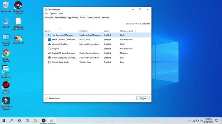Screen dimensions: 222x124
Task: Click the FreeDownloadManager publisher cell
Action: (x=91, y=35)
